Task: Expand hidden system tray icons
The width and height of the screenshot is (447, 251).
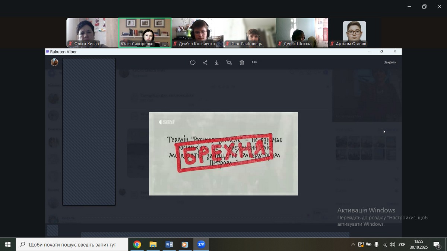Action: (353, 245)
